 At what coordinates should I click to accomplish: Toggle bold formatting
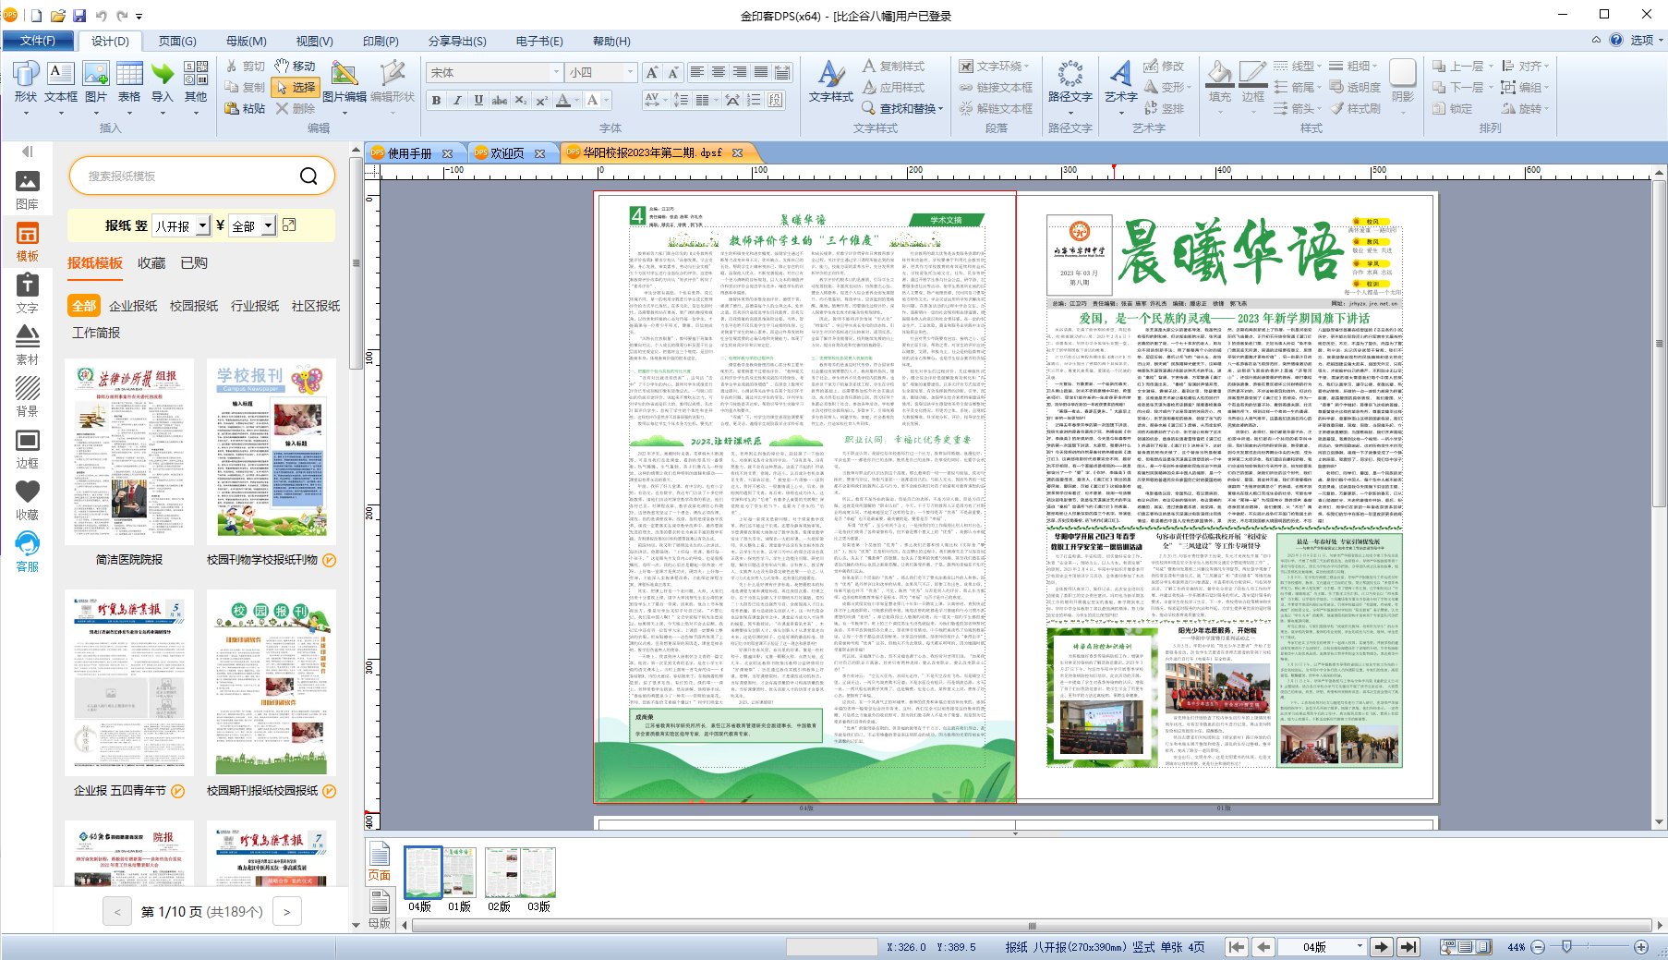(436, 100)
